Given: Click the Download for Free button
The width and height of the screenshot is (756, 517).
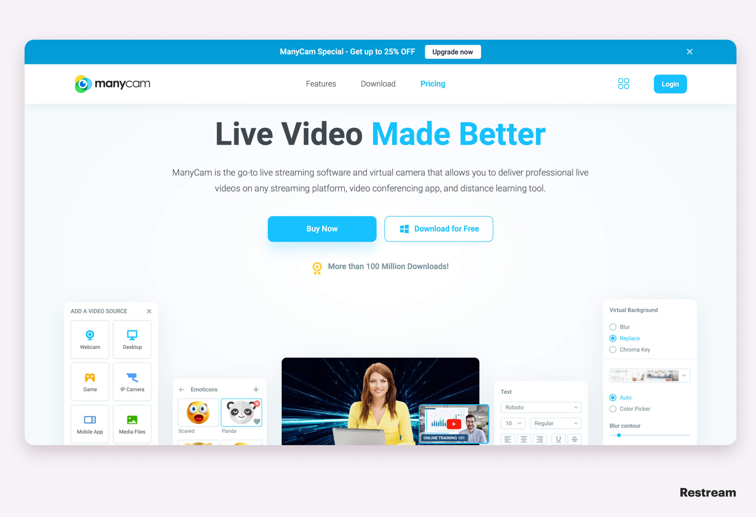Looking at the screenshot, I should (439, 229).
